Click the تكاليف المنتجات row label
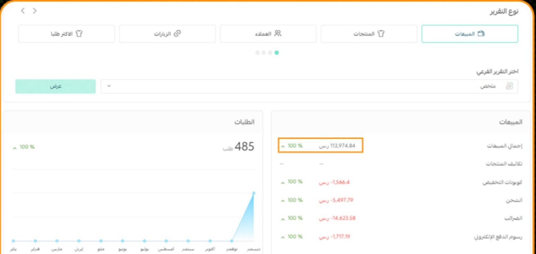 tap(504, 164)
